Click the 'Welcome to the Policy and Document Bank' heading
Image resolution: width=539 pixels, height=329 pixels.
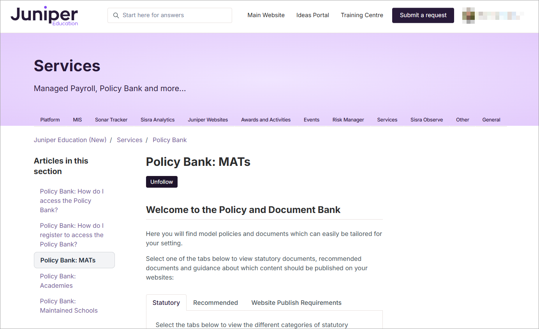243,210
